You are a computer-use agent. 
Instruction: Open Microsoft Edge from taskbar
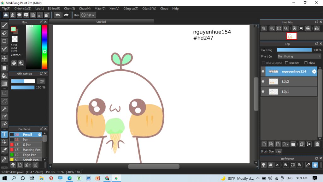tap(69, 178)
